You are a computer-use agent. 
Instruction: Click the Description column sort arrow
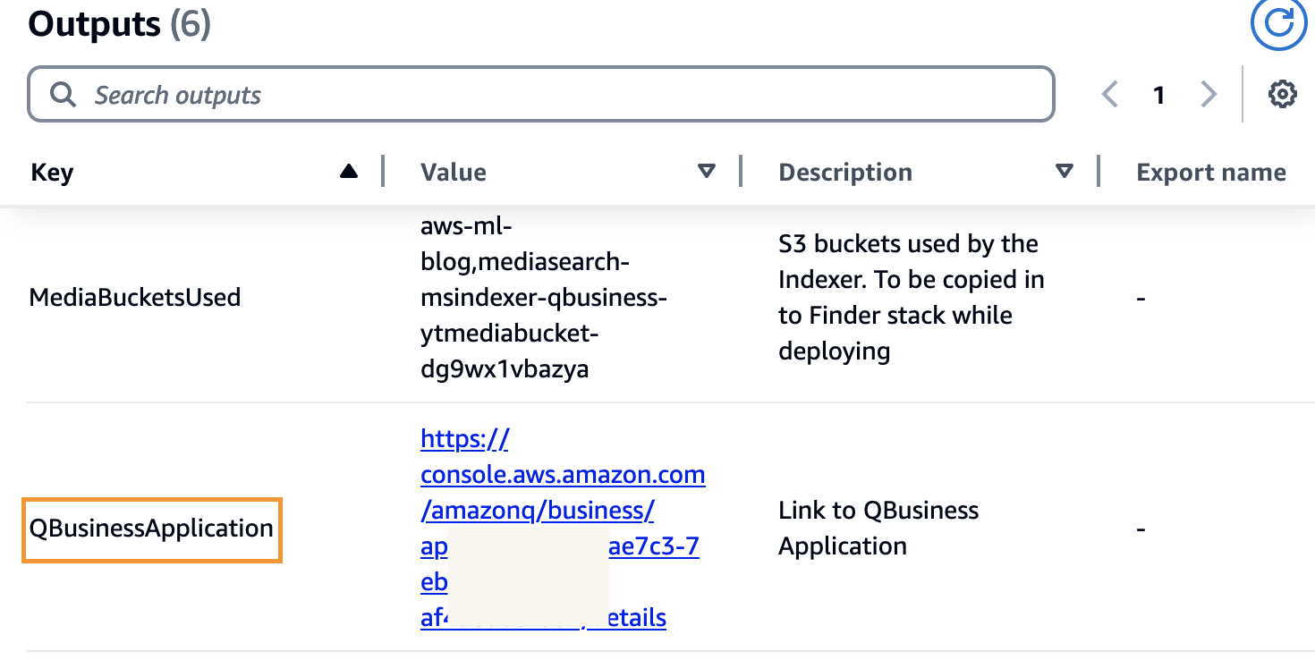tap(1064, 172)
